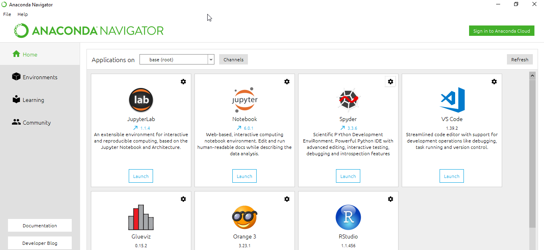Open the File menu

click(x=7, y=14)
